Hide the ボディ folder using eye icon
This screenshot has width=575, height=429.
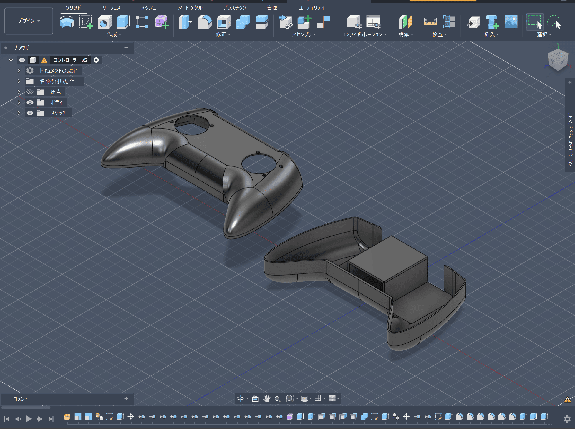(30, 102)
